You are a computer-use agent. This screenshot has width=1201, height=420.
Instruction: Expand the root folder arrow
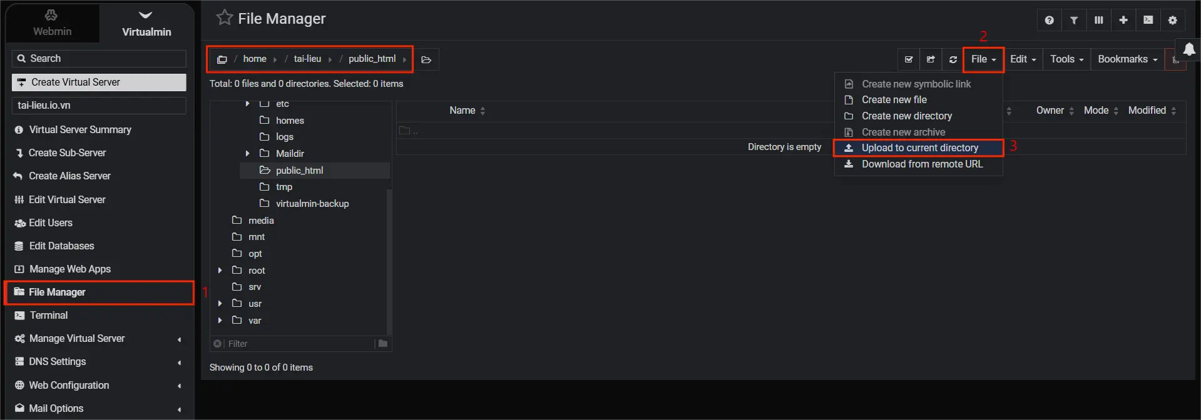point(220,270)
